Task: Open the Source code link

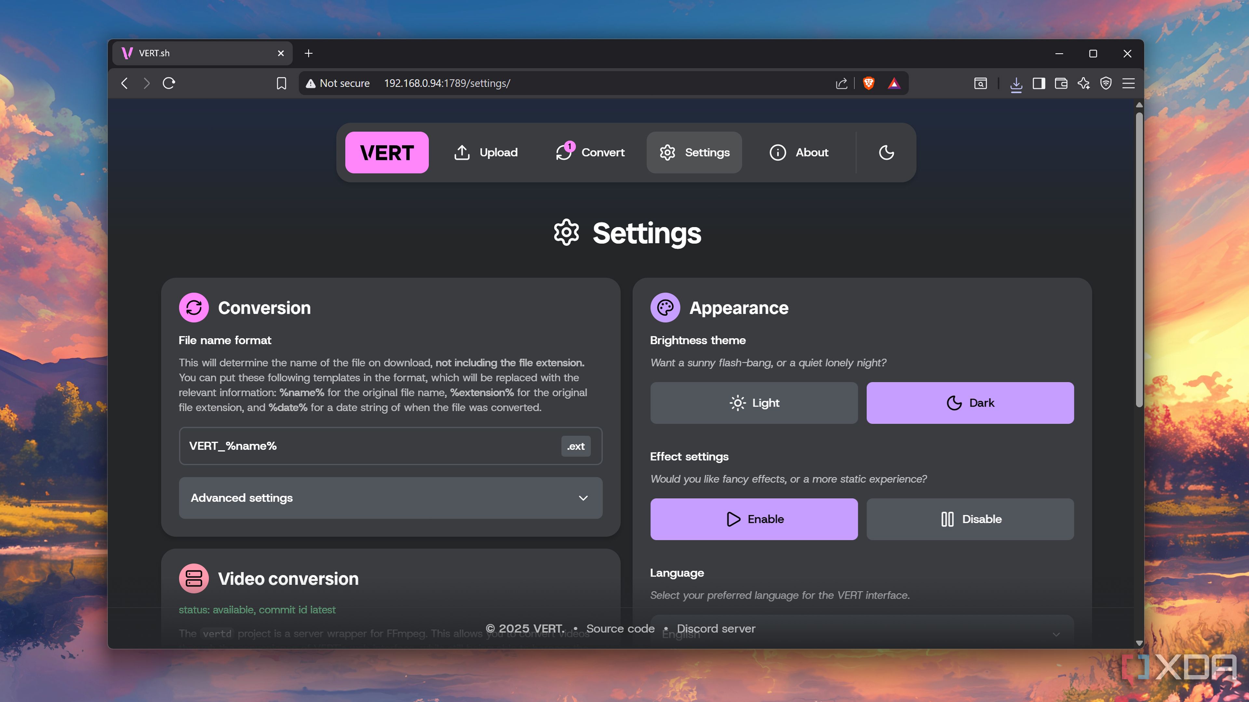Action: pos(620,628)
